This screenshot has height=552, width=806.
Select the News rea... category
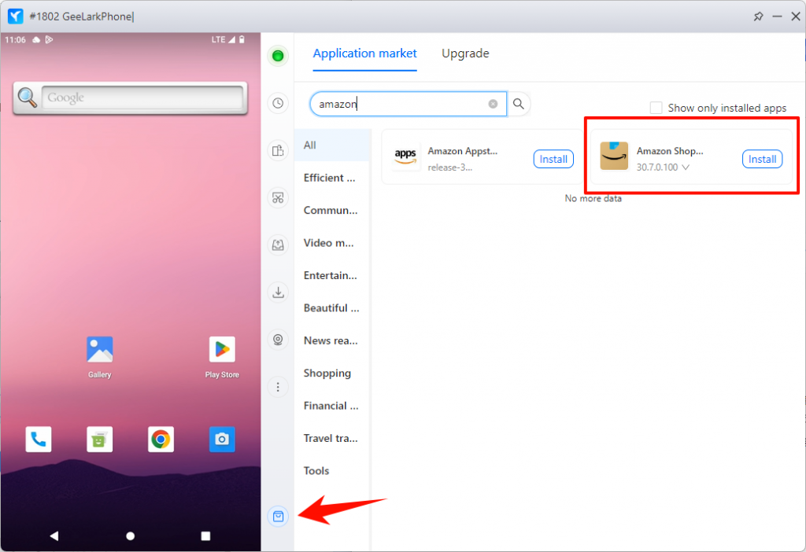(x=332, y=340)
